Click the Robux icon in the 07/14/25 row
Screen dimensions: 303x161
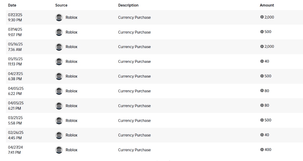[262, 32]
